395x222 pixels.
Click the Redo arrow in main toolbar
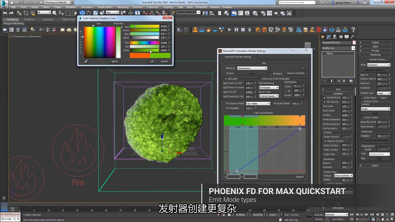pos(11,13)
